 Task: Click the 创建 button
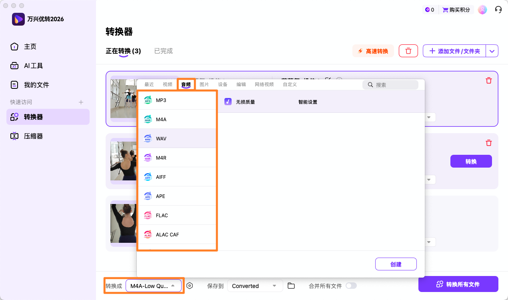pyautogui.click(x=396, y=264)
